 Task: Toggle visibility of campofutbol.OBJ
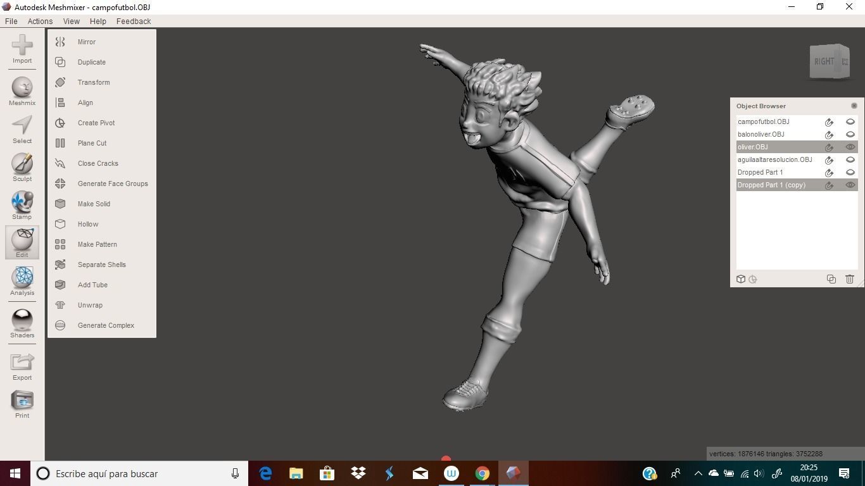(850, 121)
